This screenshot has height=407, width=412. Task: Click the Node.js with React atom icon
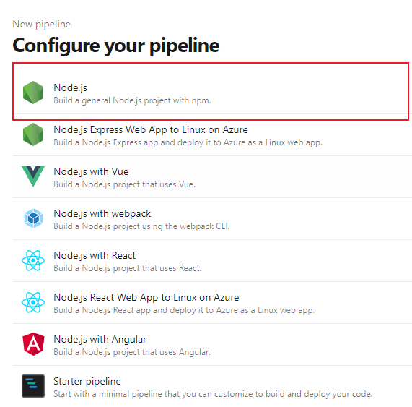33,260
